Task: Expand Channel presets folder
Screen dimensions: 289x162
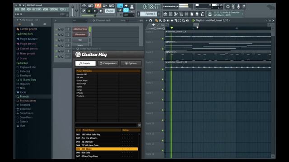Action: pyautogui.click(x=28, y=49)
